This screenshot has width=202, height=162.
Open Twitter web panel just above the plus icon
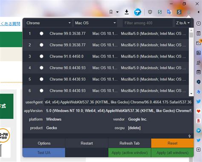point(199,140)
